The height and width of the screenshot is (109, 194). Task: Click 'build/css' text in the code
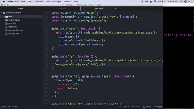pos(93,41)
